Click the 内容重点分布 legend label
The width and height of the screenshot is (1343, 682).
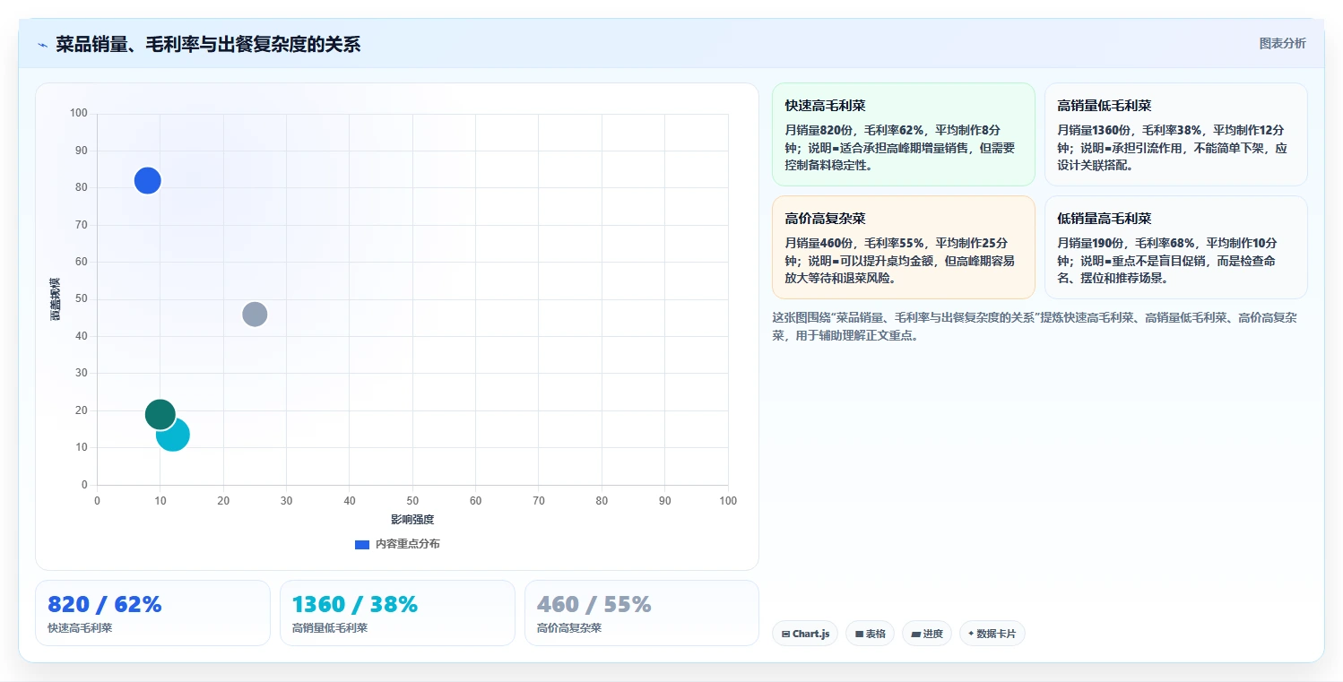pyautogui.click(x=407, y=544)
